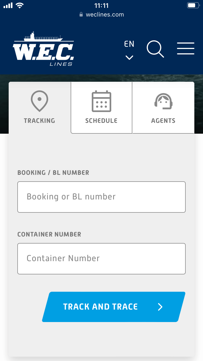Image resolution: width=203 pixels, height=361 pixels.
Task: Tap the padlock icon in the address bar
Action: pos(81,15)
